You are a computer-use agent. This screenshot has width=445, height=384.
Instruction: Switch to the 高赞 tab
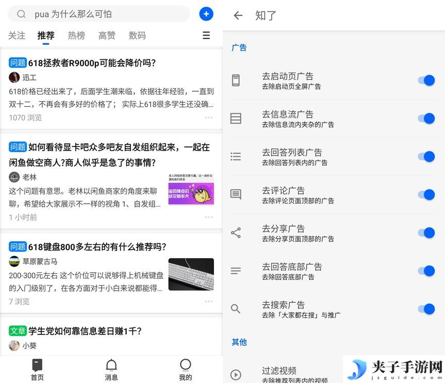click(x=107, y=36)
